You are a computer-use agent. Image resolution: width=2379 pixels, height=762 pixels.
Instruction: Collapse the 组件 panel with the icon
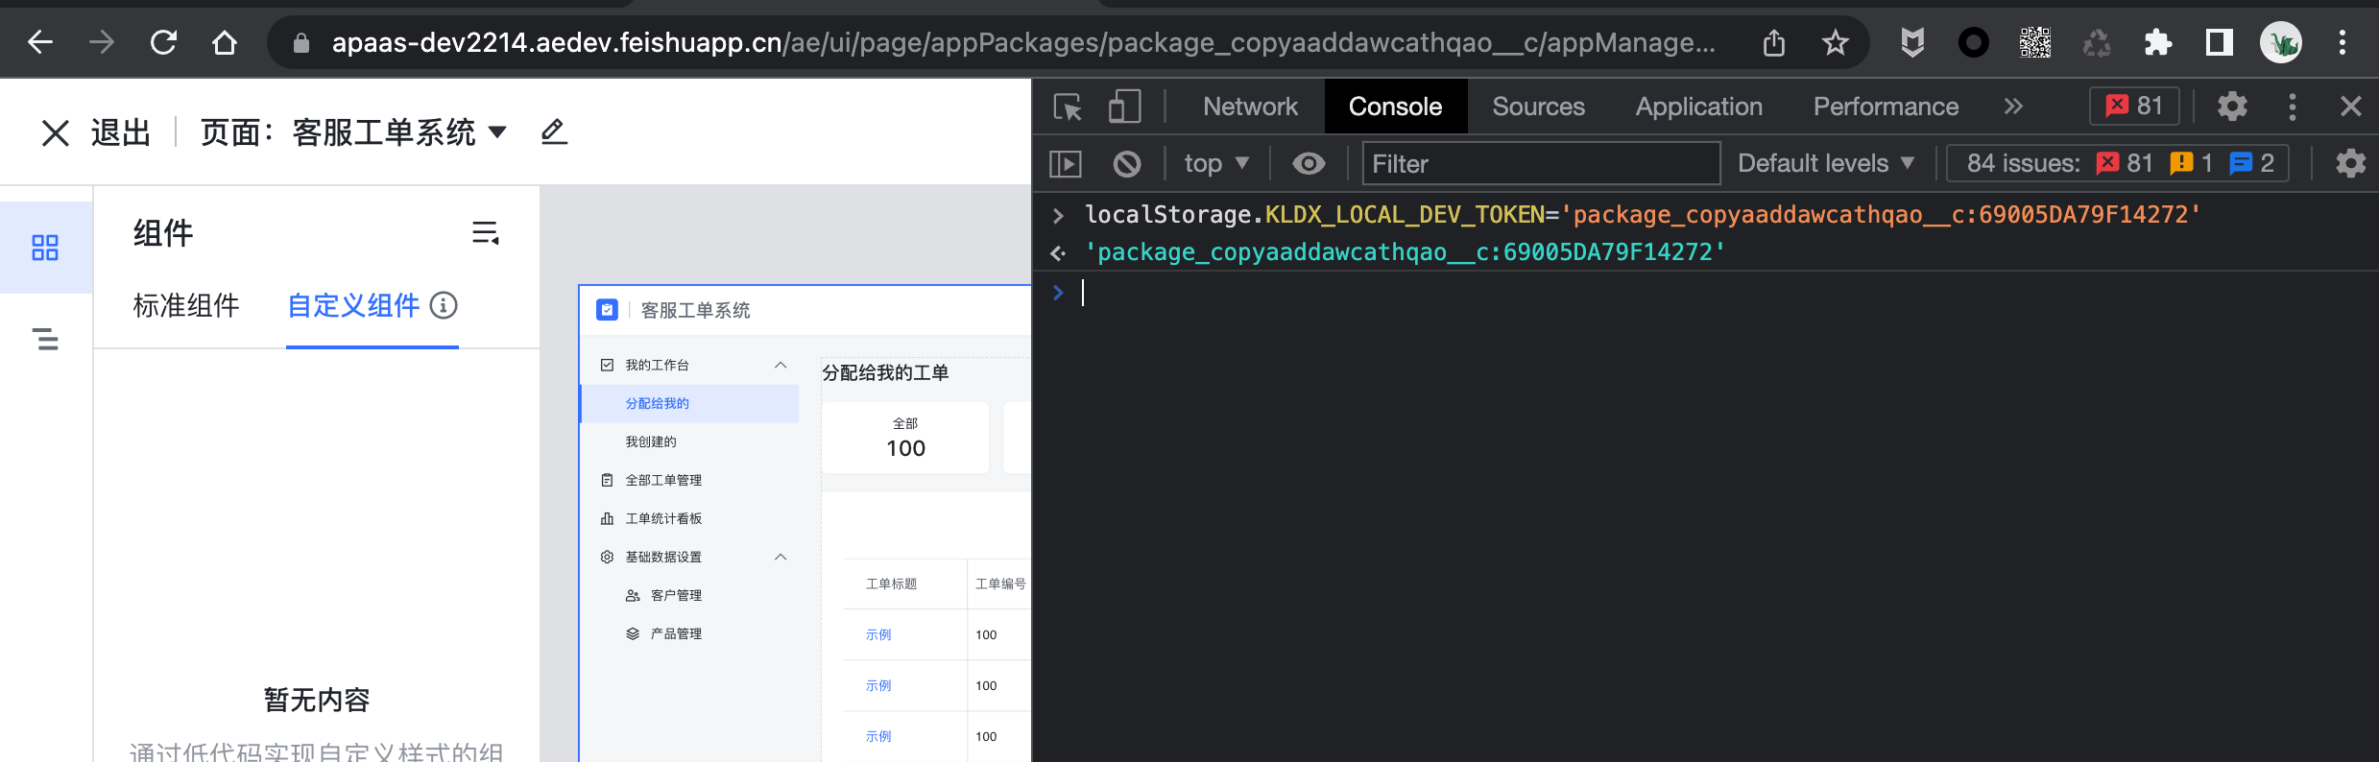(x=486, y=233)
